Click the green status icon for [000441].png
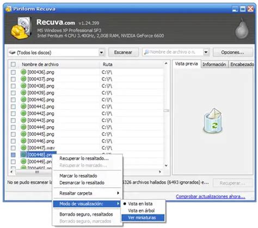The image size is (258, 228). click(x=23, y=107)
